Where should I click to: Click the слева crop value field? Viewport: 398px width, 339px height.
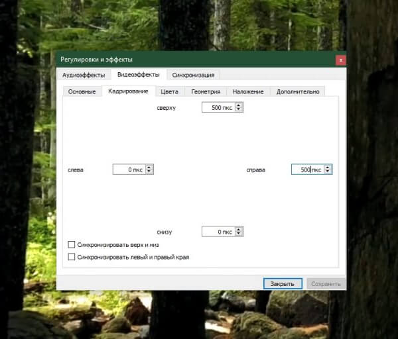(129, 169)
